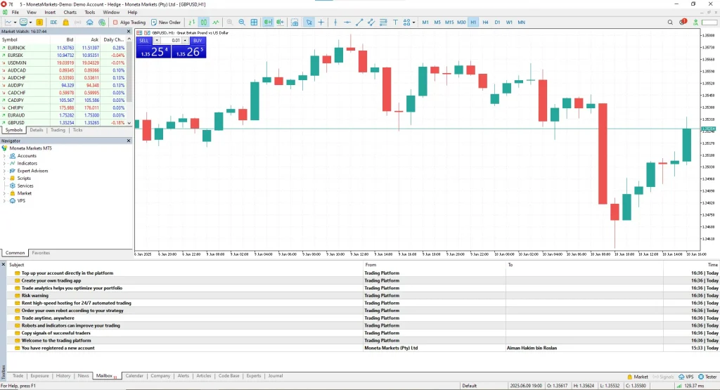Viewport: 720px width, 390px height.
Task: Expand the Indicators node in Navigator
Action: [x=5, y=163]
